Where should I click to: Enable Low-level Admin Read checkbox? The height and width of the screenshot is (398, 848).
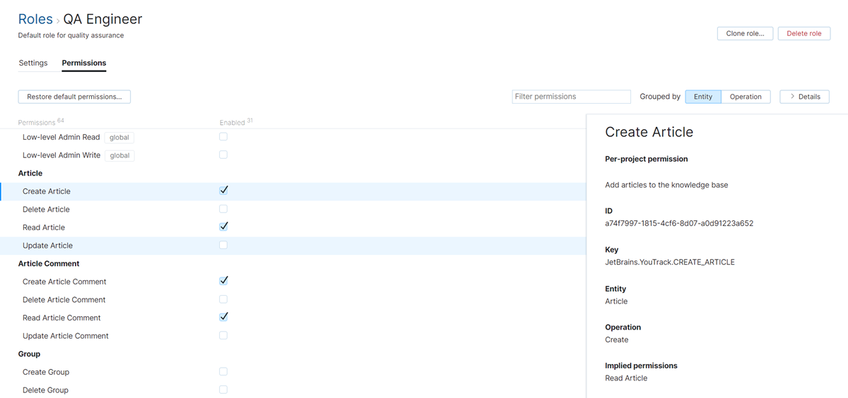(223, 137)
